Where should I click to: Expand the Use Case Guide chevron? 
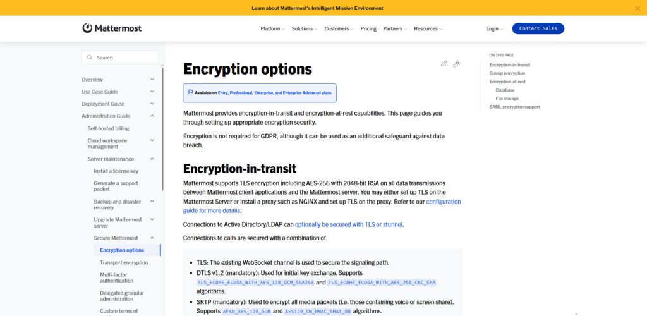(x=152, y=92)
